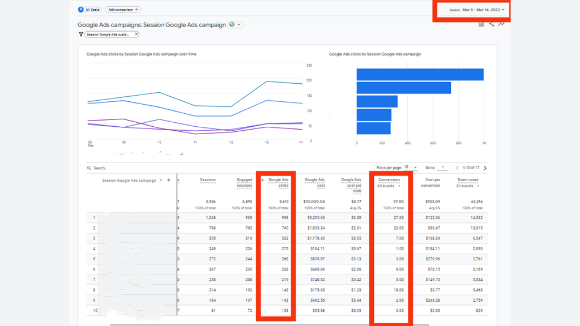Click the $3,295.60 cost cell
Viewport: 580px width, 326px height.
click(x=316, y=218)
